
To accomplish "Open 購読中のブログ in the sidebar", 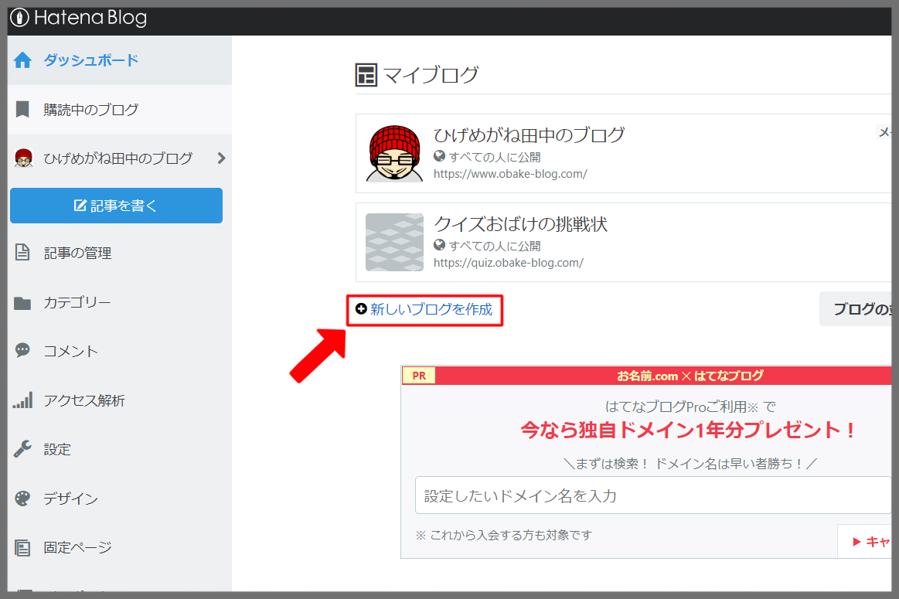I will pos(119,110).
